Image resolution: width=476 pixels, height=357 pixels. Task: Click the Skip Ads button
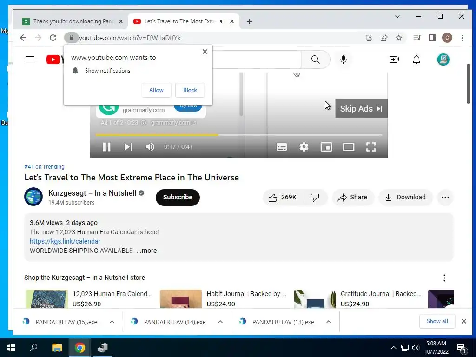point(361,108)
